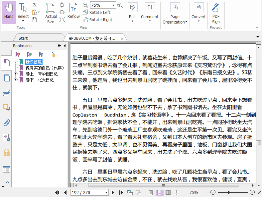Go to the last page
The height and width of the screenshot is (197, 262).
pos(121,192)
